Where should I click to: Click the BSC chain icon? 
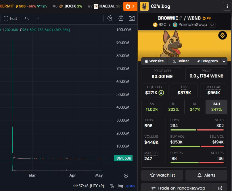click(x=155, y=24)
